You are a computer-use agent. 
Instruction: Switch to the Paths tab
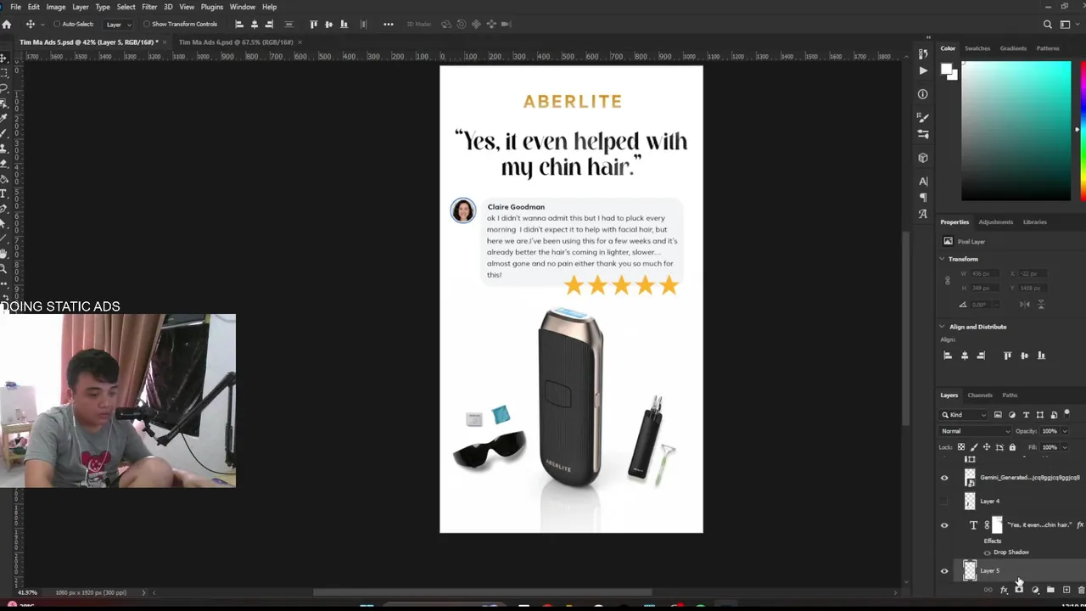pos(1010,395)
